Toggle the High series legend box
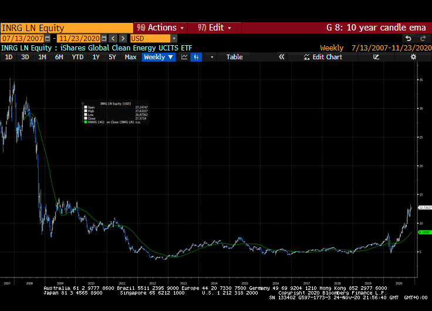The height and width of the screenshot is (311, 432). tap(85, 111)
